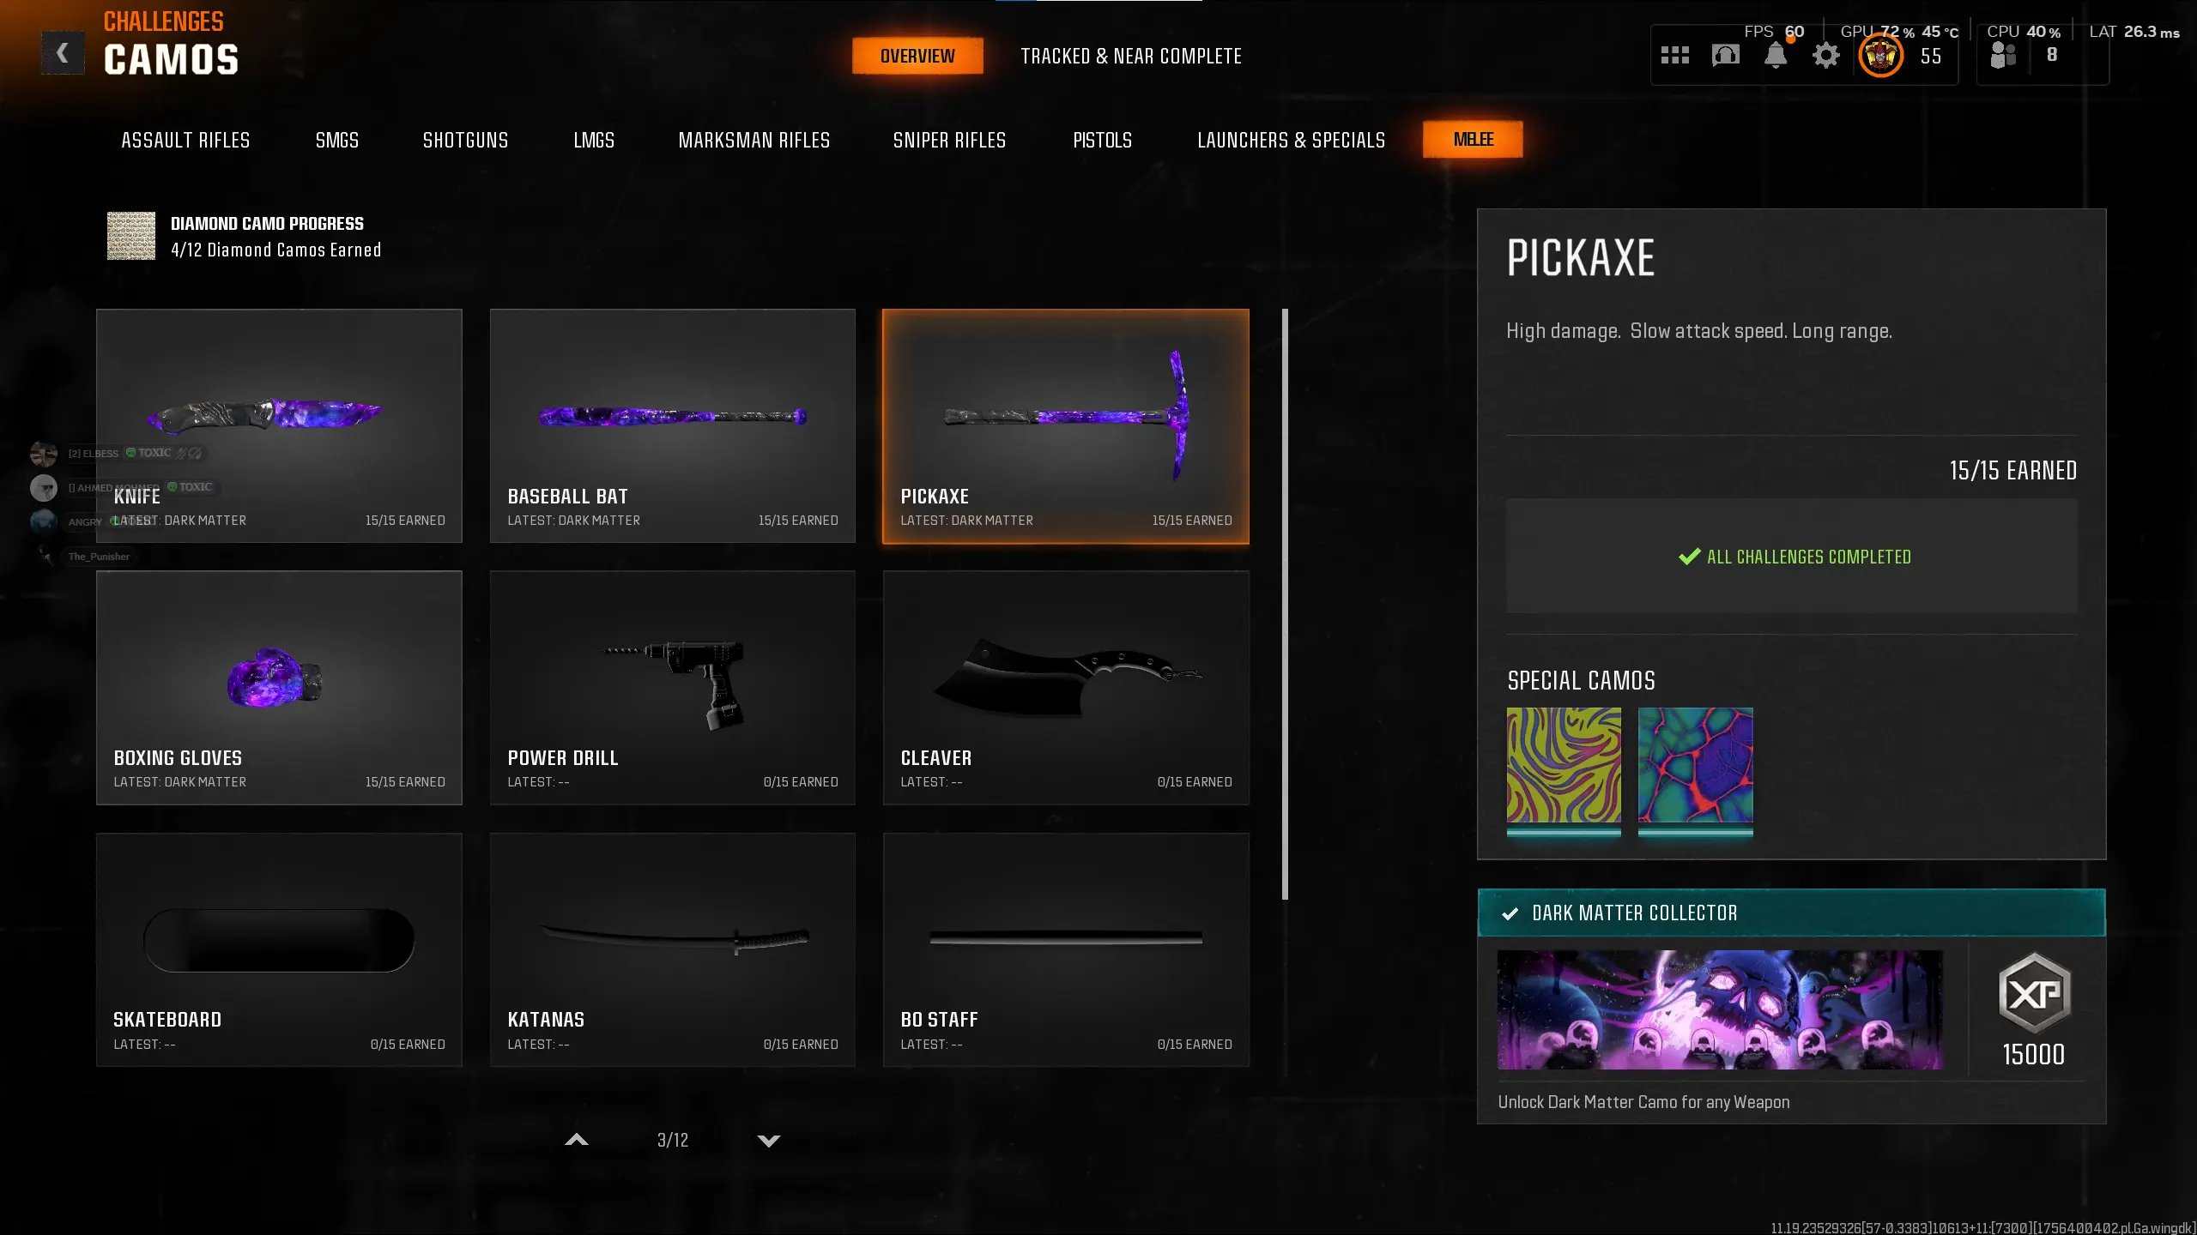Click the weapon grid vertical scrollbar

(x=1285, y=604)
